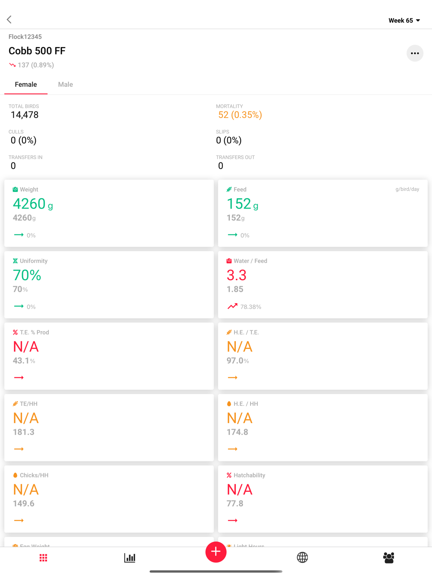Open the people group icon
Image resolution: width=432 pixels, height=576 pixels.
[x=389, y=558]
